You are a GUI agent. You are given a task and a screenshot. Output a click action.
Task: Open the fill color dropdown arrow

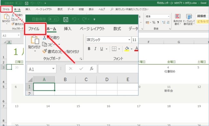click(132, 49)
